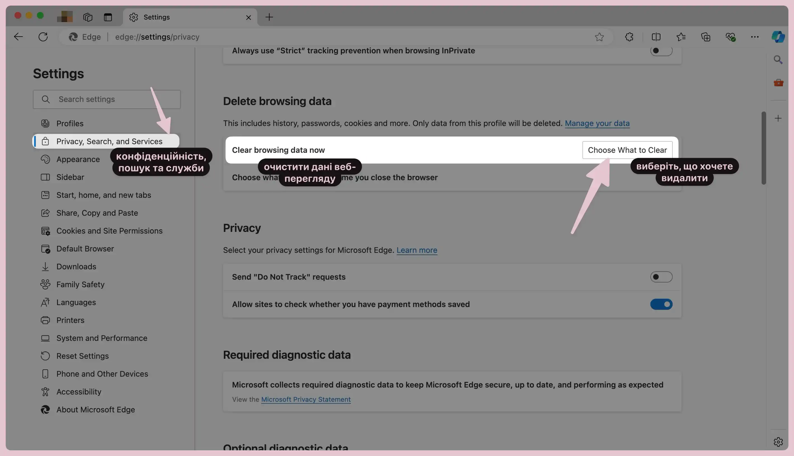The image size is (794, 456).
Task: Select the Settings tab
Action: coord(190,17)
